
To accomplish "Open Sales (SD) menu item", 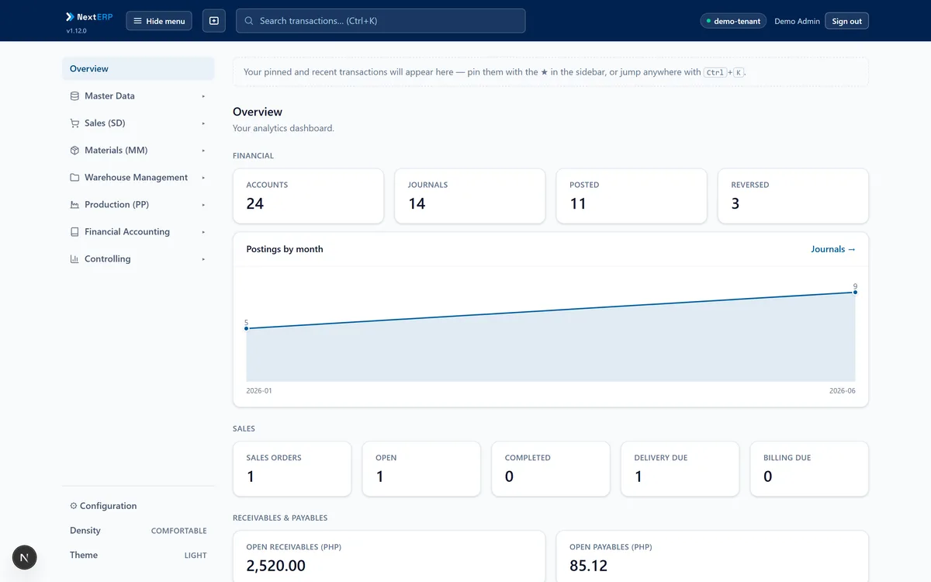I will coord(138,123).
